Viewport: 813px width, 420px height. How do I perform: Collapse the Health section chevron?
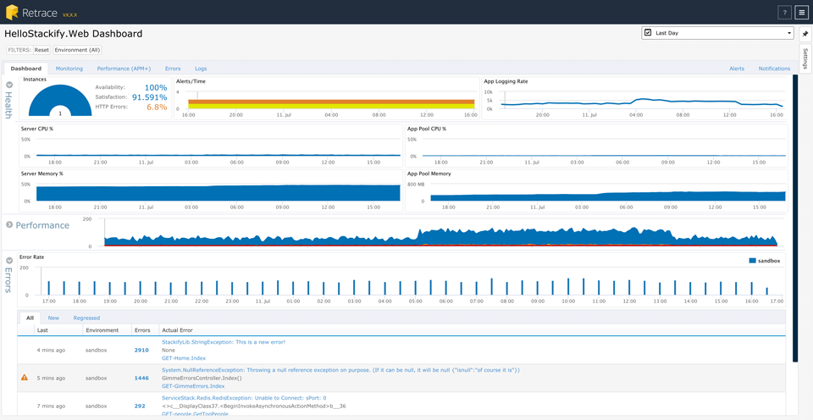coord(8,84)
